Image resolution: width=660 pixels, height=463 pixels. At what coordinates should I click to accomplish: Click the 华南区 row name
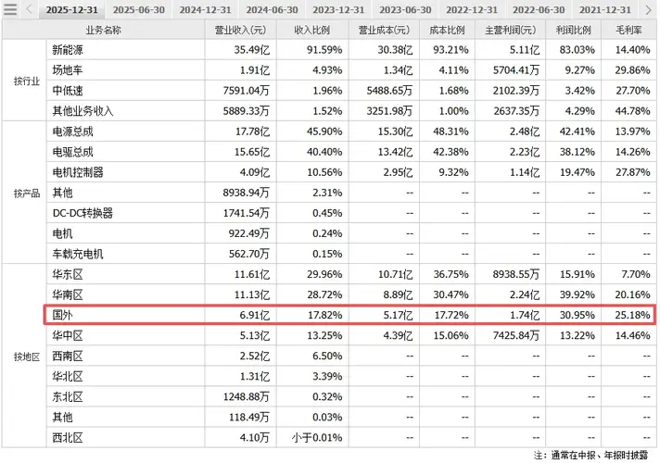[x=68, y=294]
